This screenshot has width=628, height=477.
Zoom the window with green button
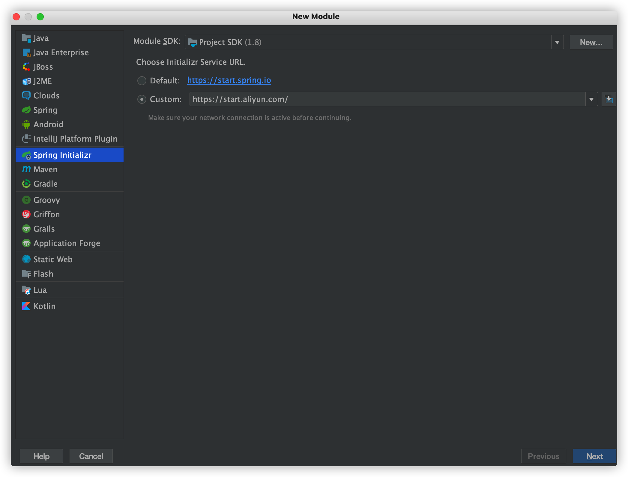tap(40, 17)
